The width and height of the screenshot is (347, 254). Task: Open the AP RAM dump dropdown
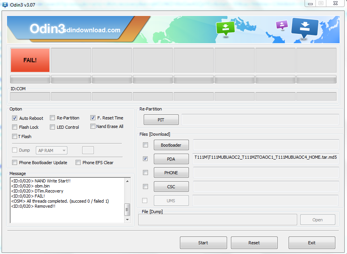pos(51,151)
